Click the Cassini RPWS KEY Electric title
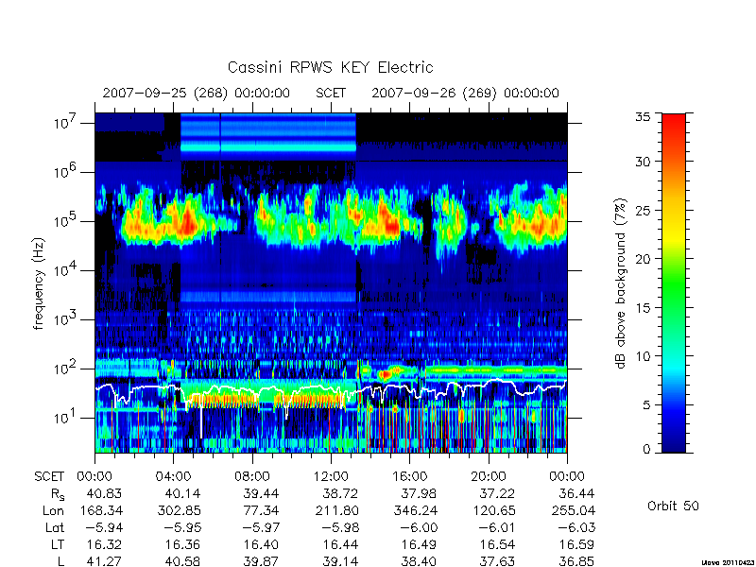The width and height of the screenshot is (756, 567). [330, 67]
